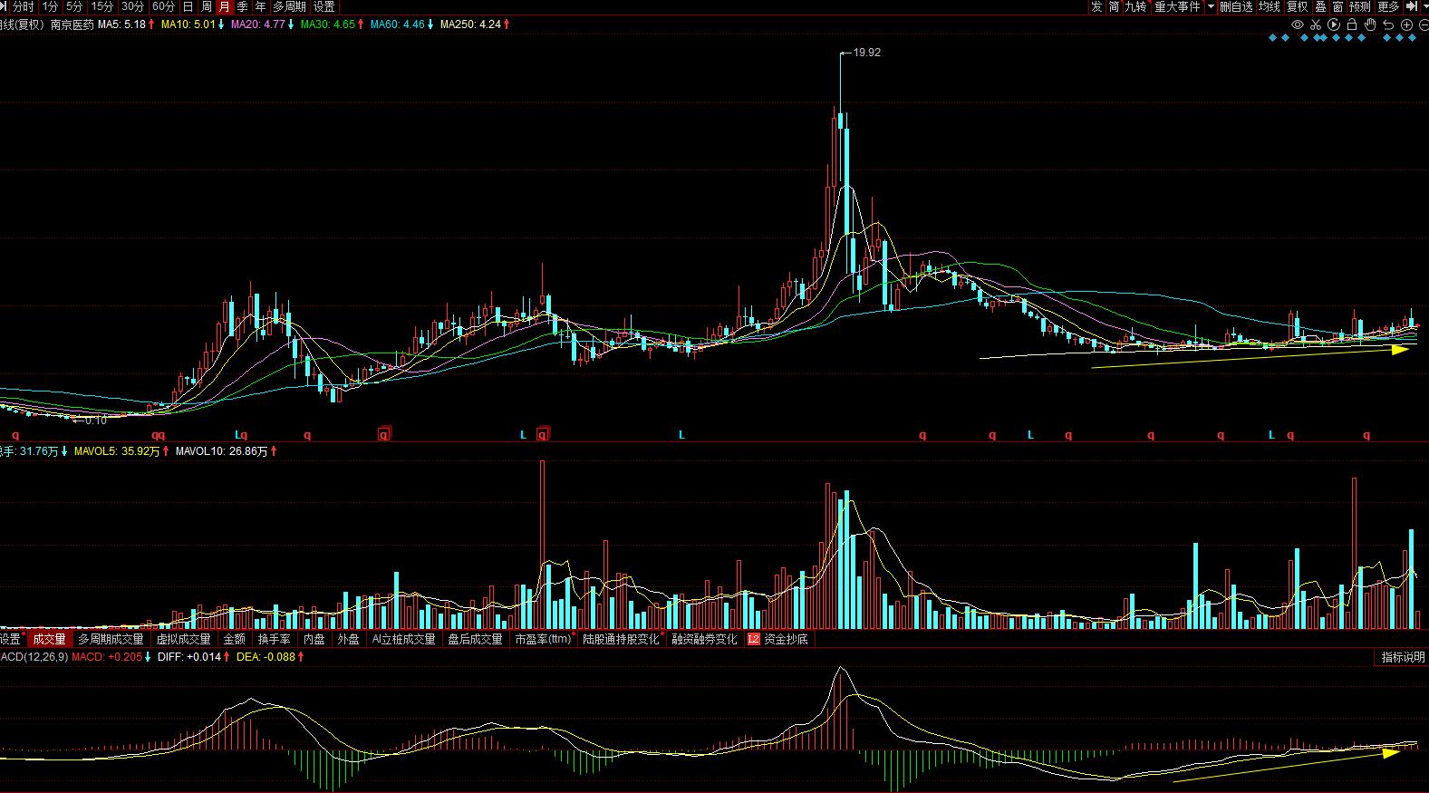The width and height of the screenshot is (1429, 793).
Task: Click the L2 badge next to 资金抄底
Action: coord(754,639)
